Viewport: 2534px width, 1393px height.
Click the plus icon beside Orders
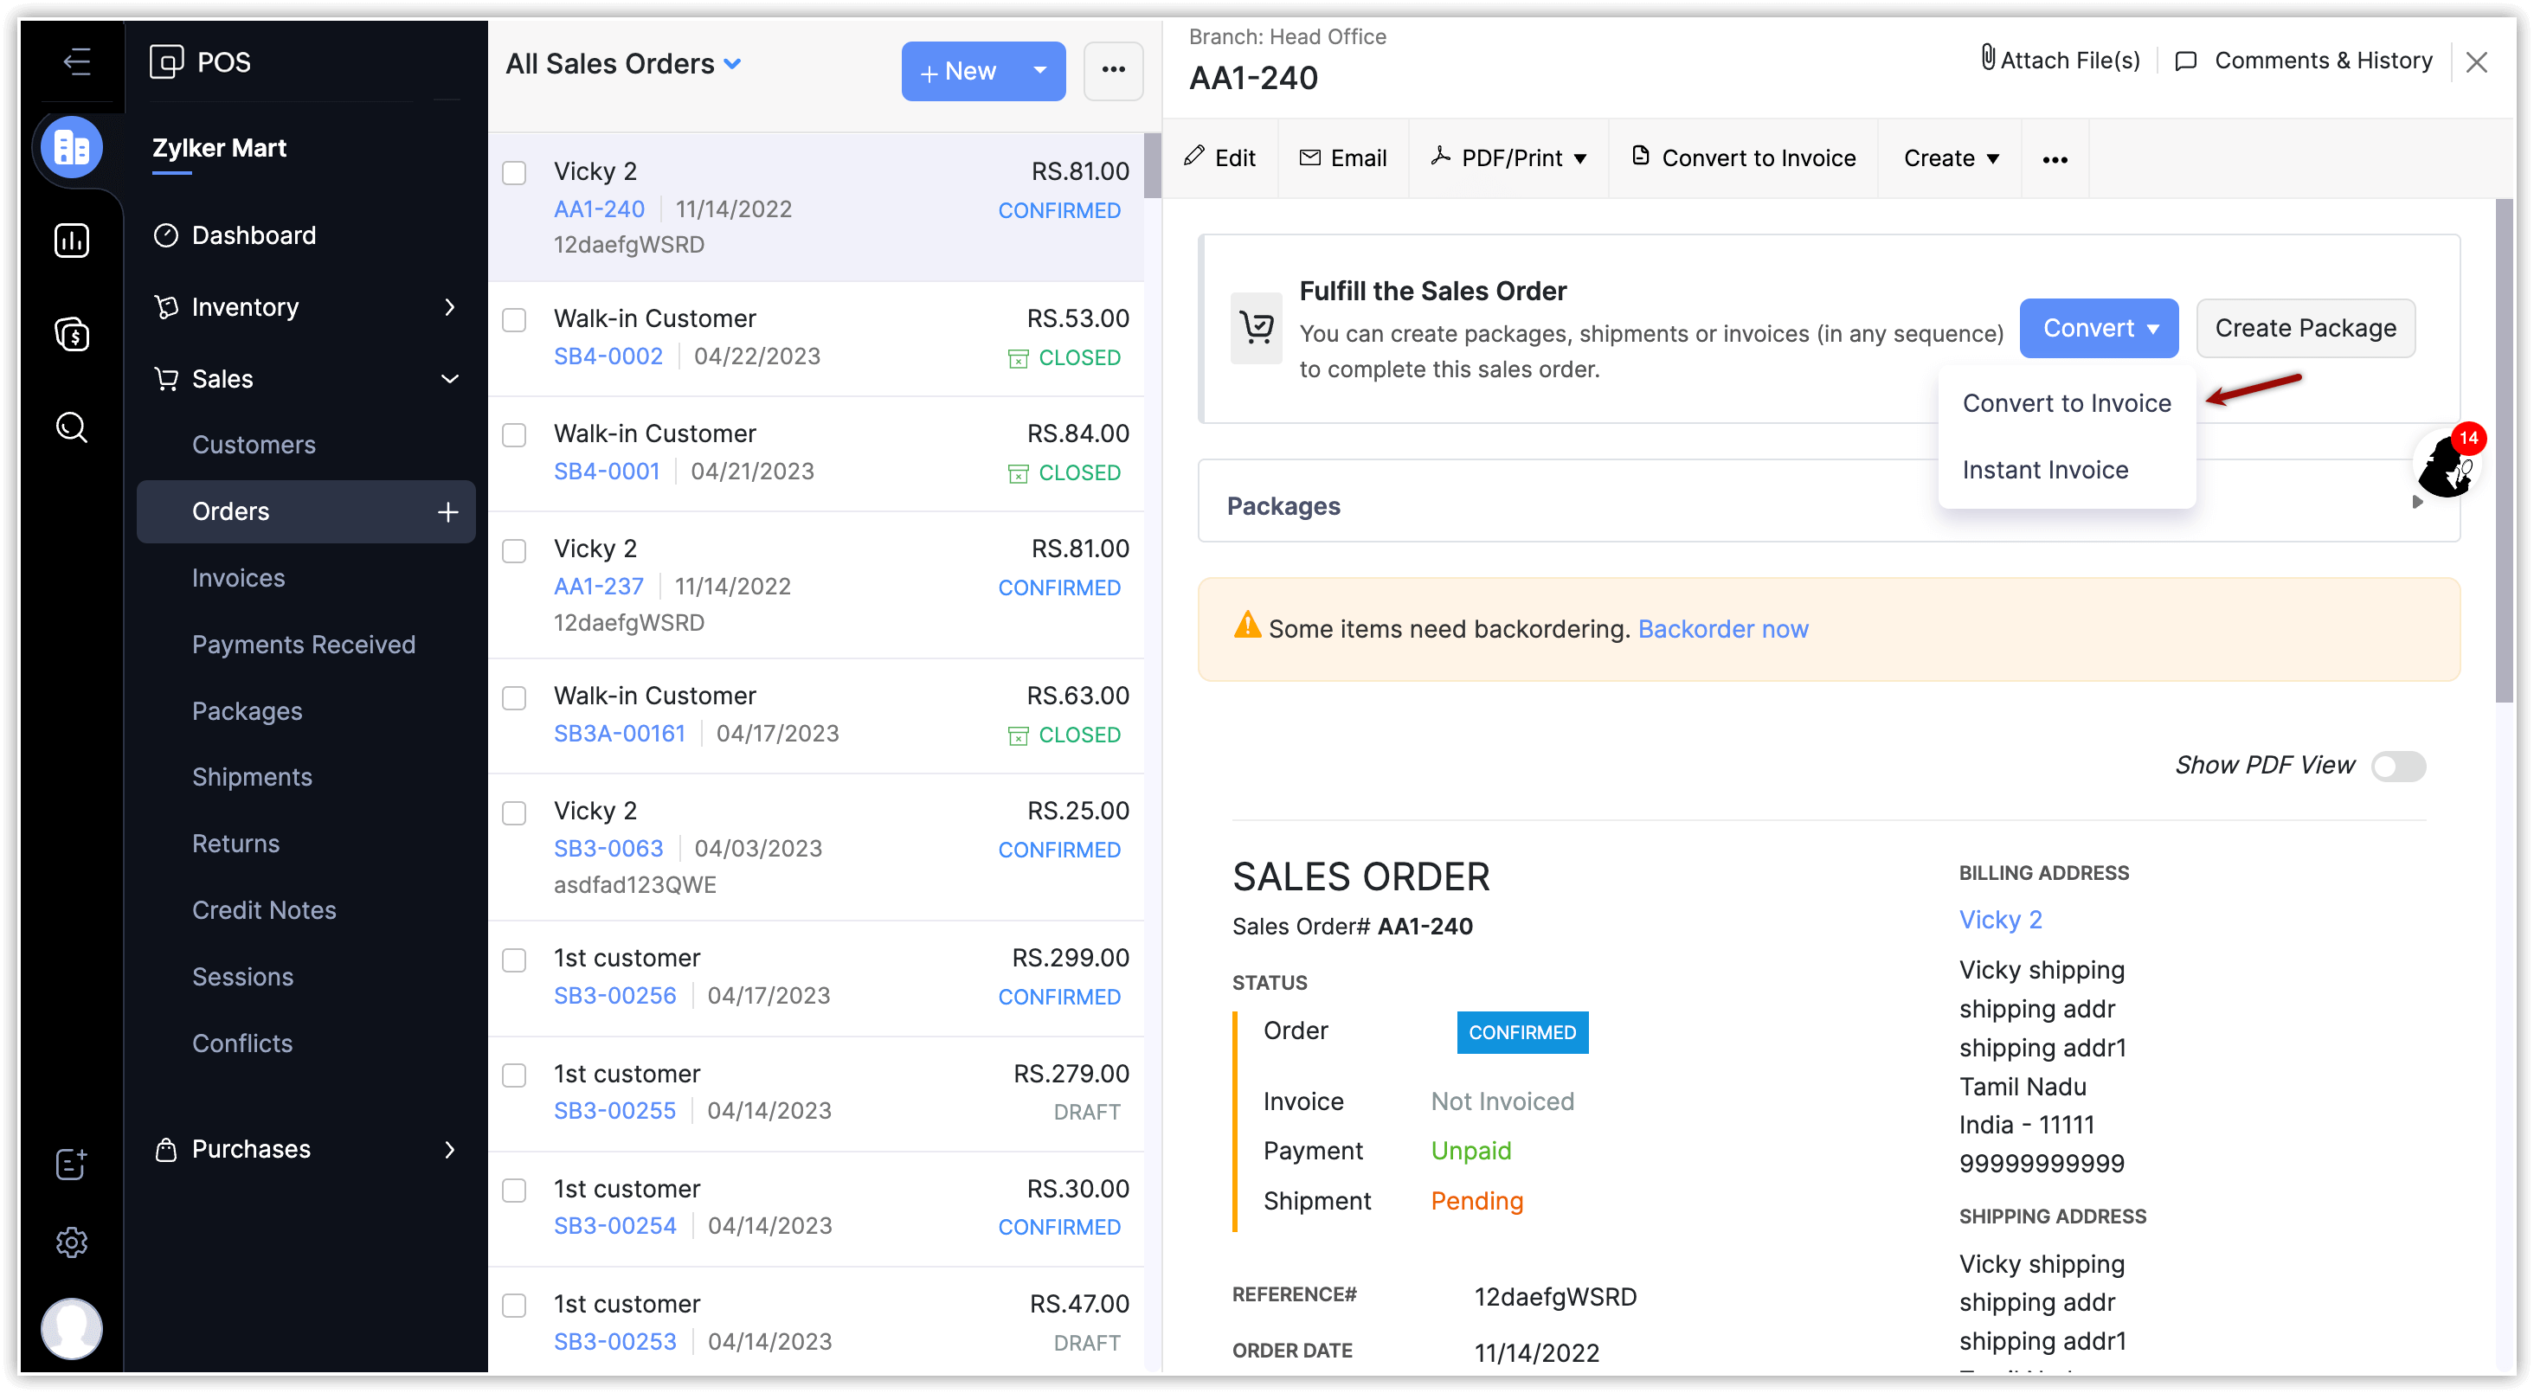tap(447, 511)
